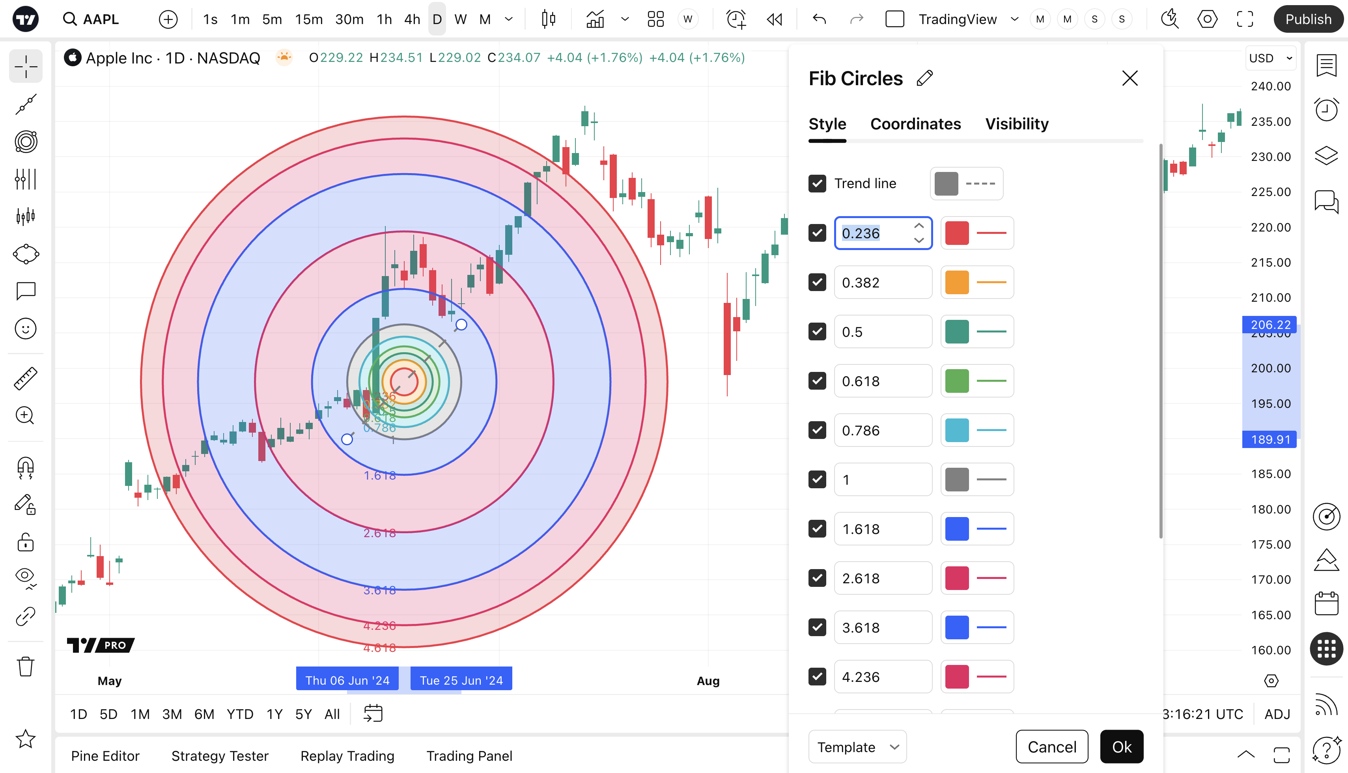
Task: Click the Cancel button
Action: [x=1052, y=747]
